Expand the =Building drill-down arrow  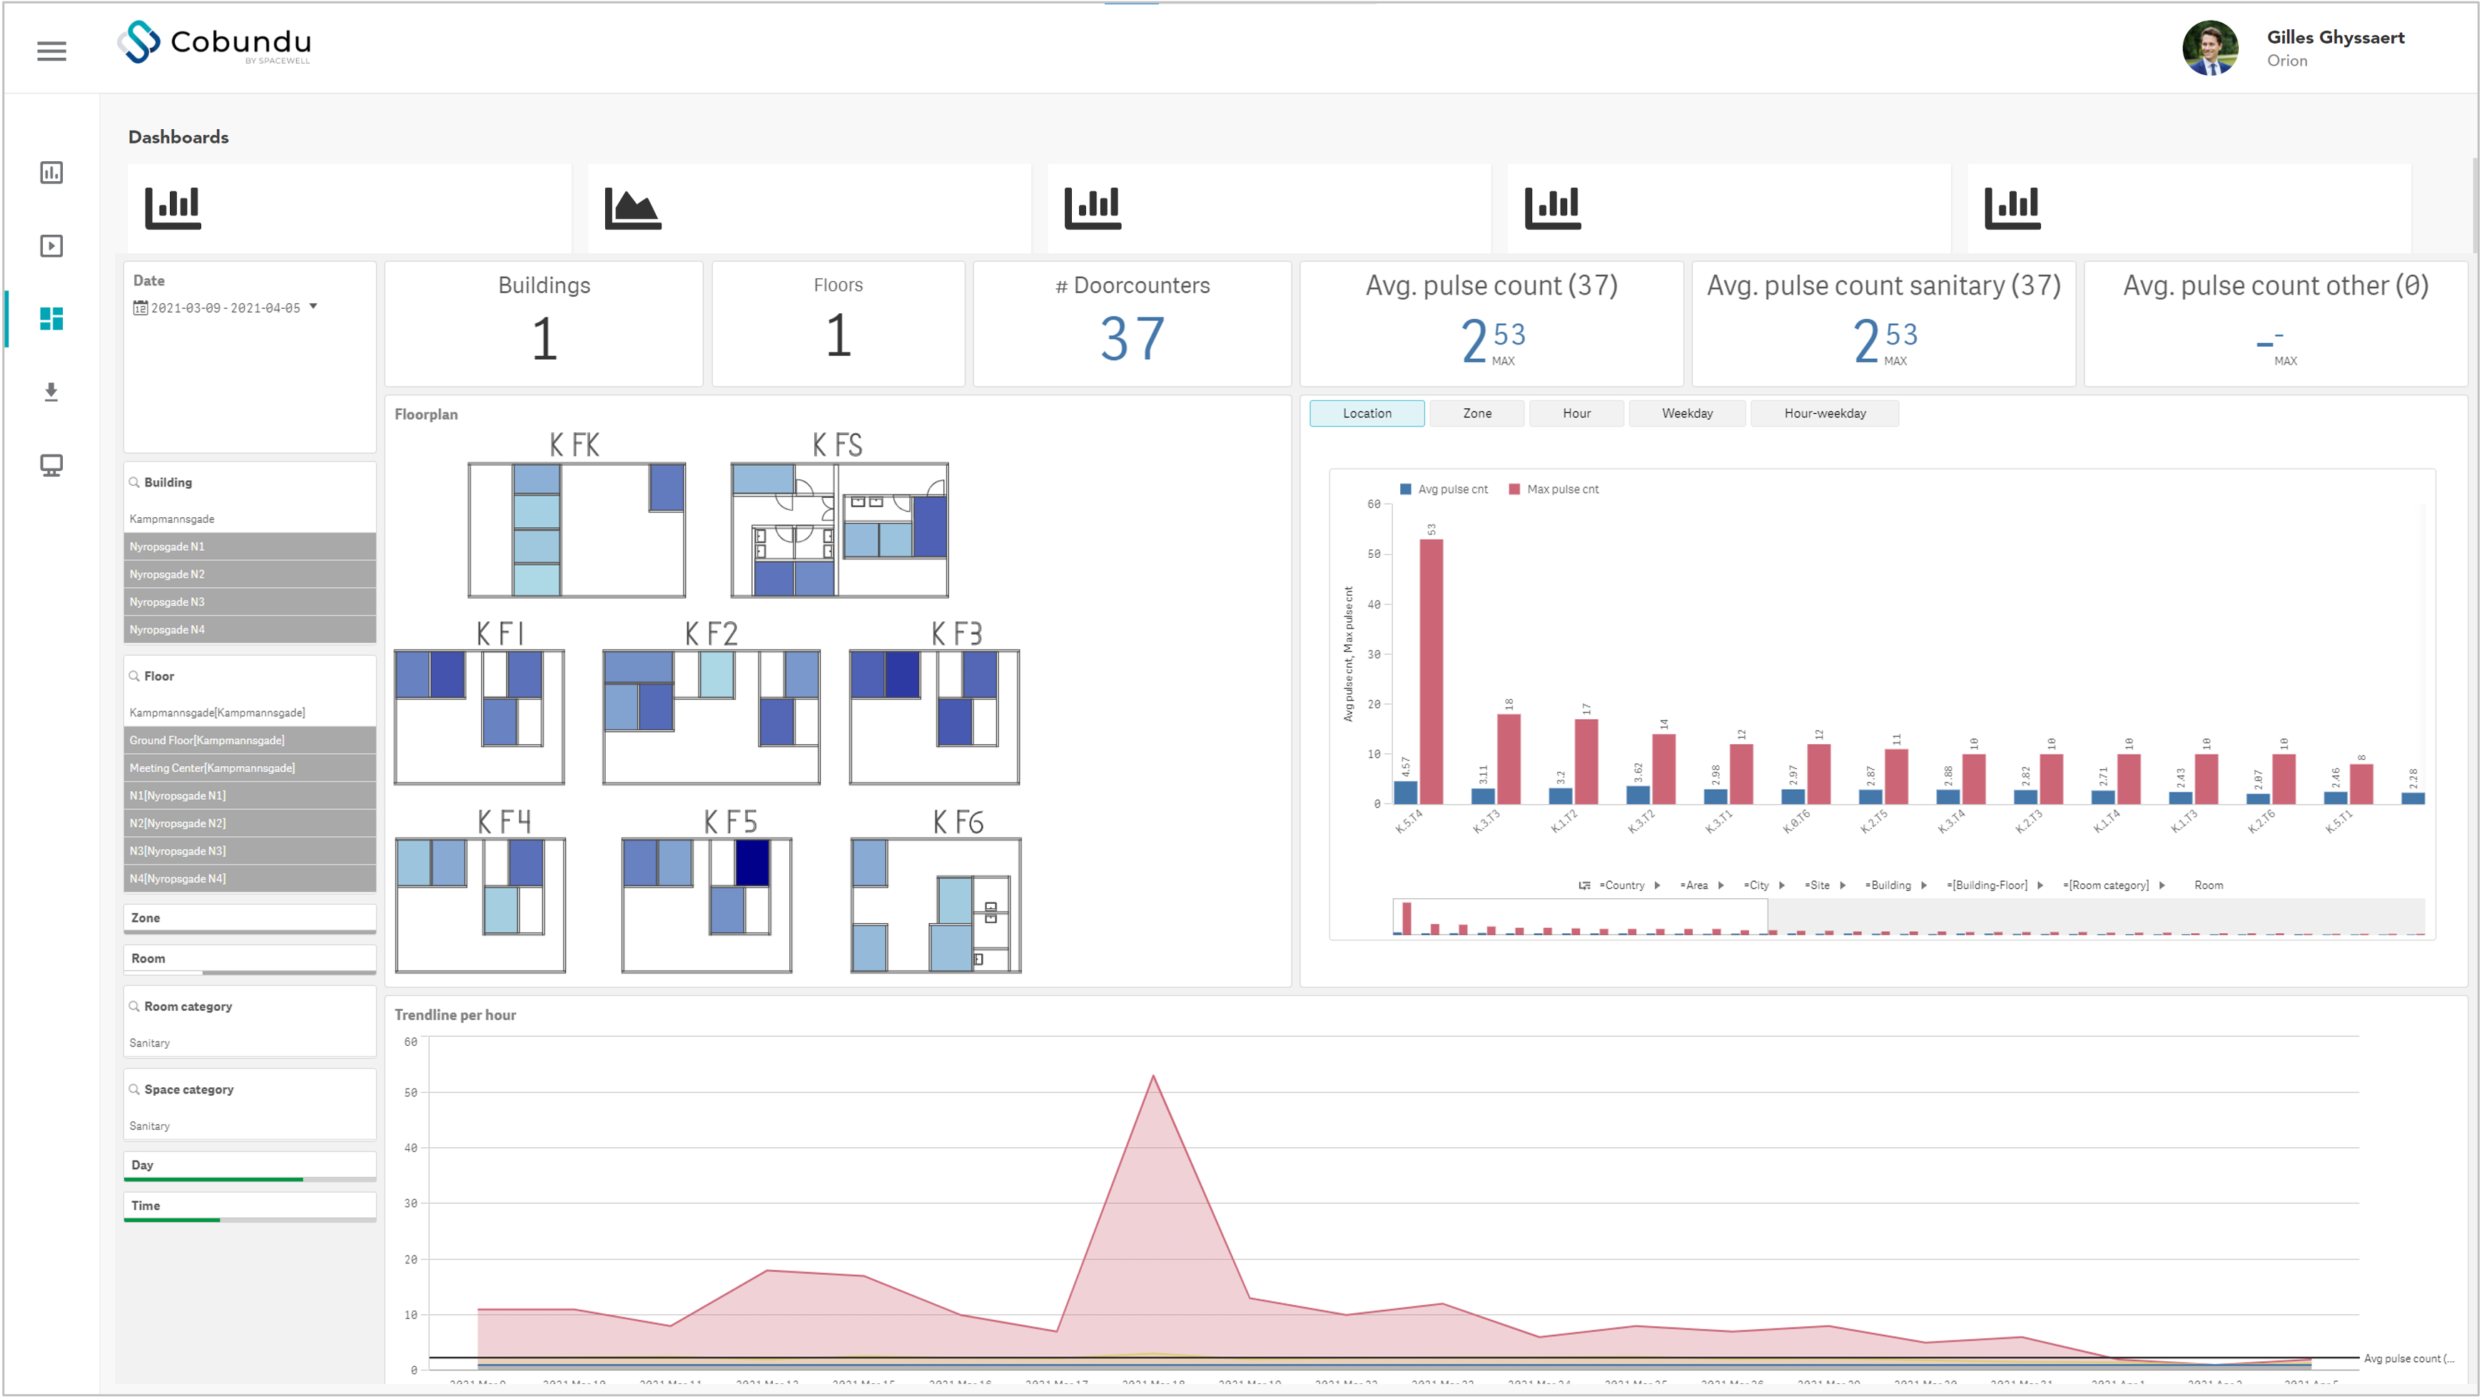coord(1924,885)
